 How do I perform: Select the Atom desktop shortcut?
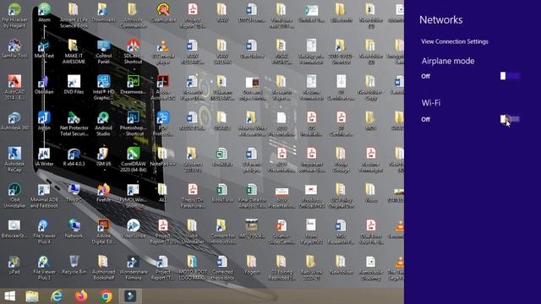tap(44, 14)
